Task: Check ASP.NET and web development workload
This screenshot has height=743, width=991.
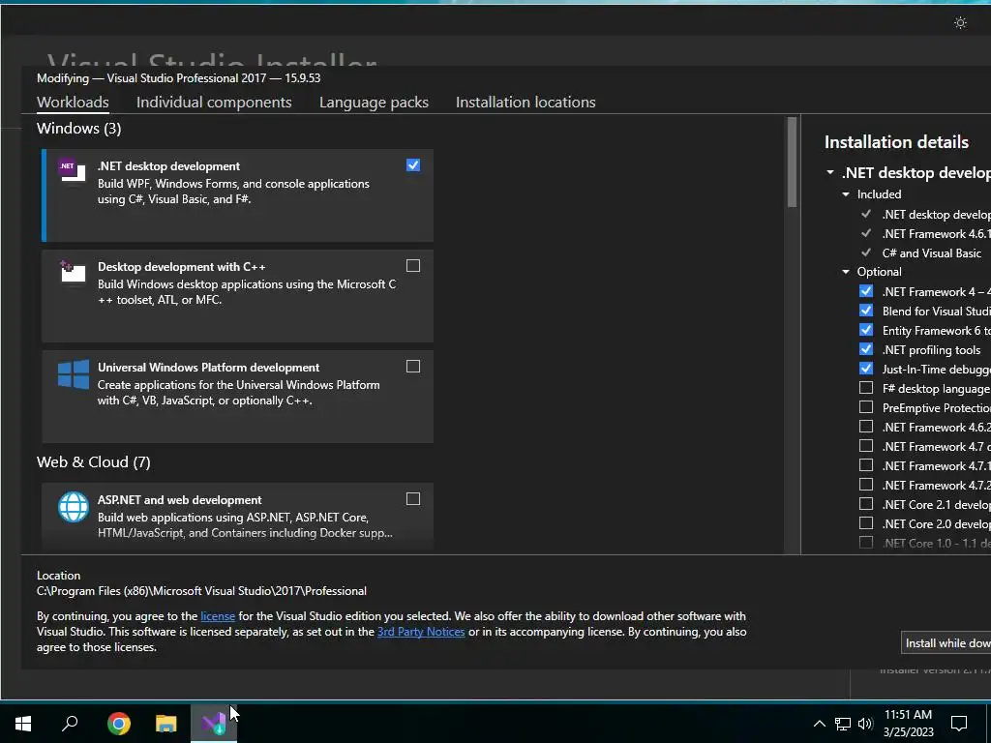Action: tap(412, 499)
